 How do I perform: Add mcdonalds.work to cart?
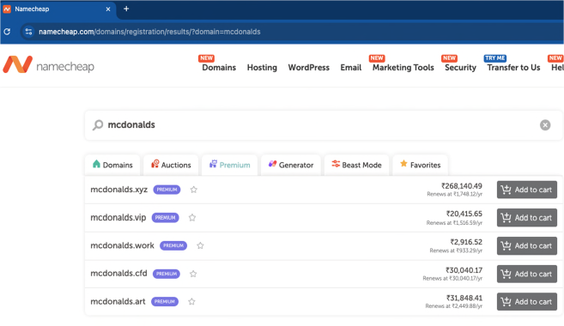point(527,246)
